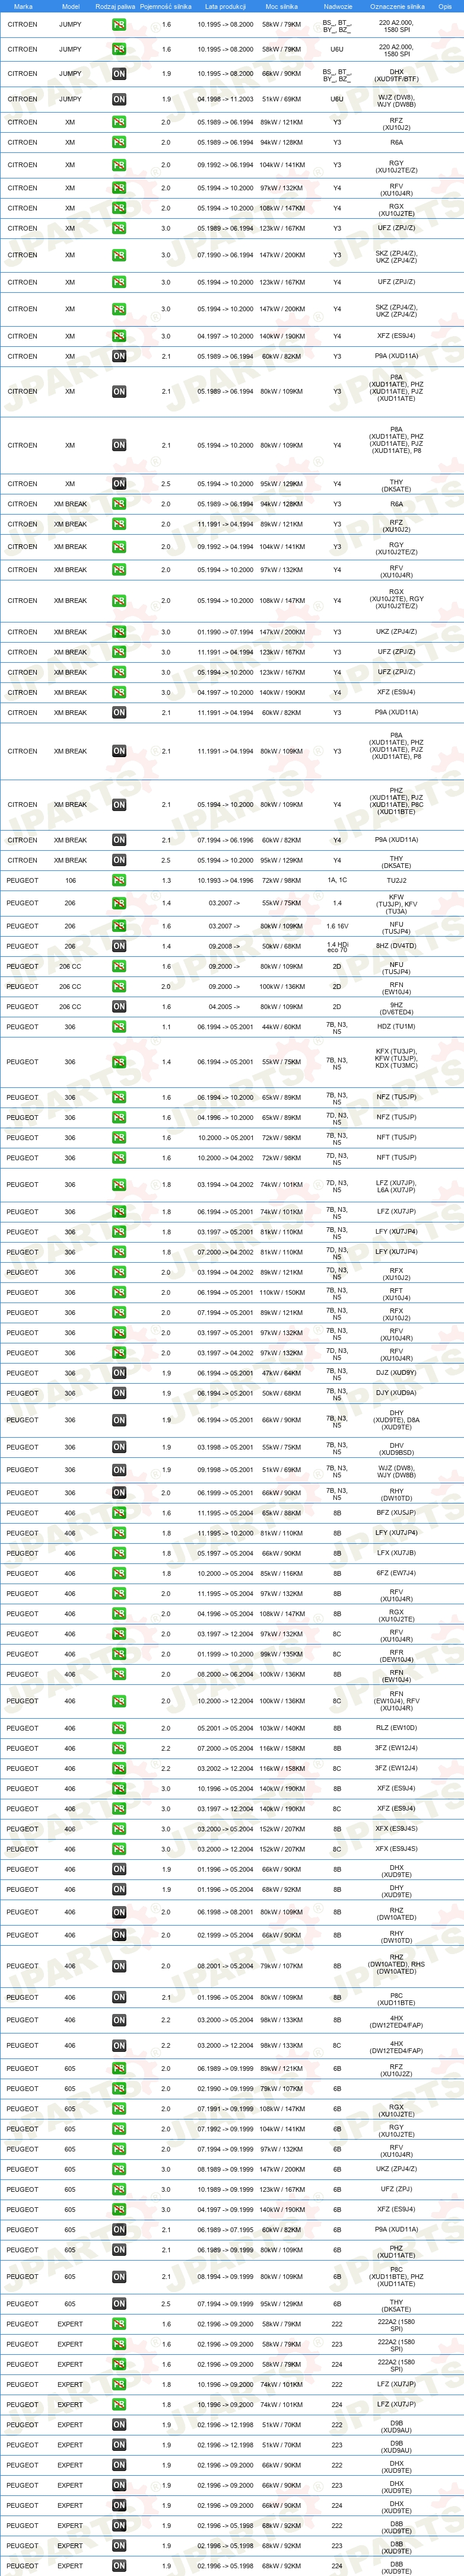The width and height of the screenshot is (464, 2576).
Task: Click diesel ON icon for Peugeot 605 2.5 THY
Action: (x=119, y=2304)
